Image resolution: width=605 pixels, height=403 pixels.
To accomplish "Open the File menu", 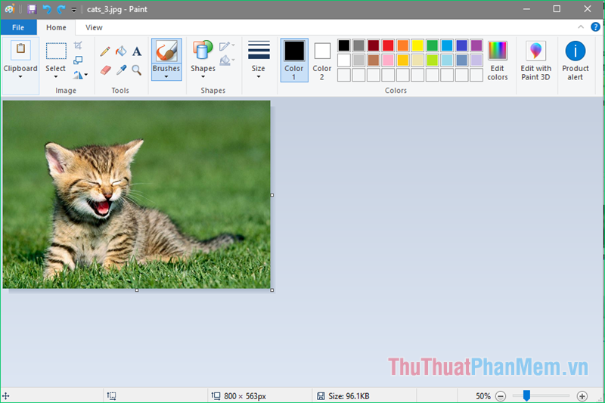I will pos(18,27).
